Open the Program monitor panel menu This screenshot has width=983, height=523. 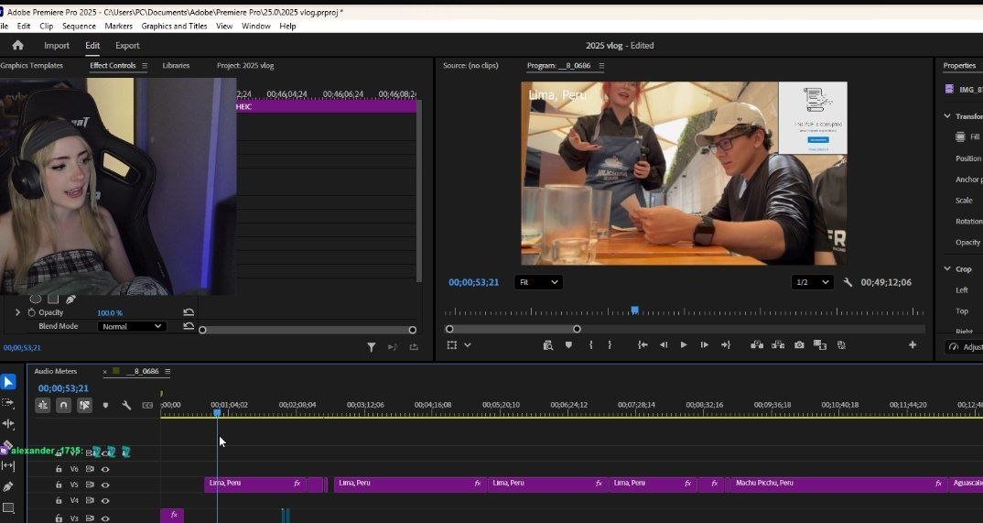coord(602,66)
